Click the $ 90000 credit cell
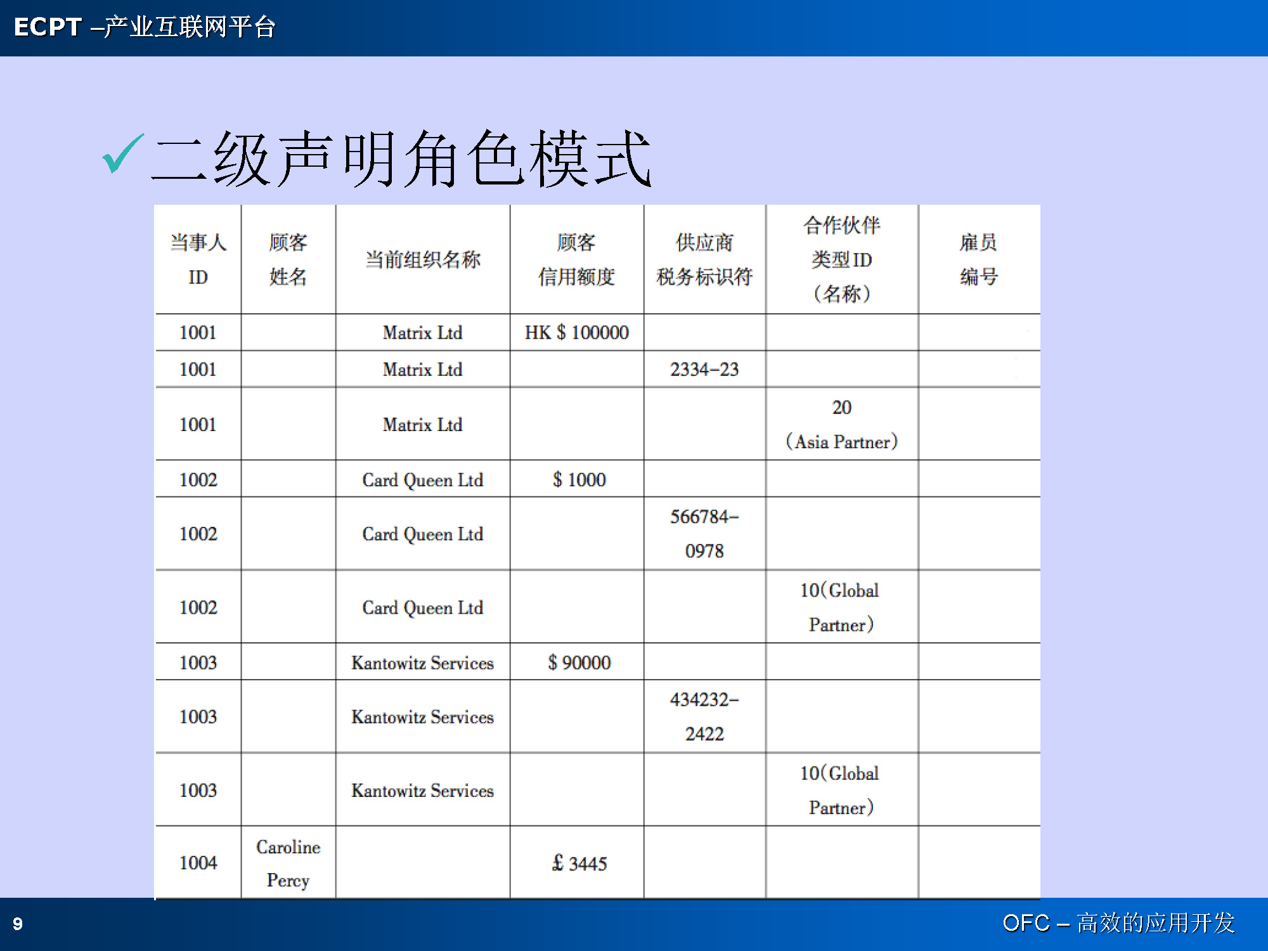Image resolution: width=1268 pixels, height=951 pixels. 578,663
